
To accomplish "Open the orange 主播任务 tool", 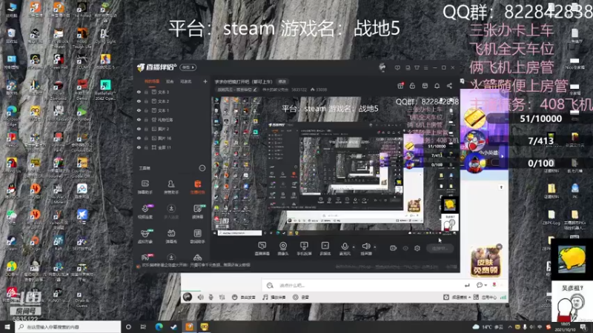I will (197, 187).
